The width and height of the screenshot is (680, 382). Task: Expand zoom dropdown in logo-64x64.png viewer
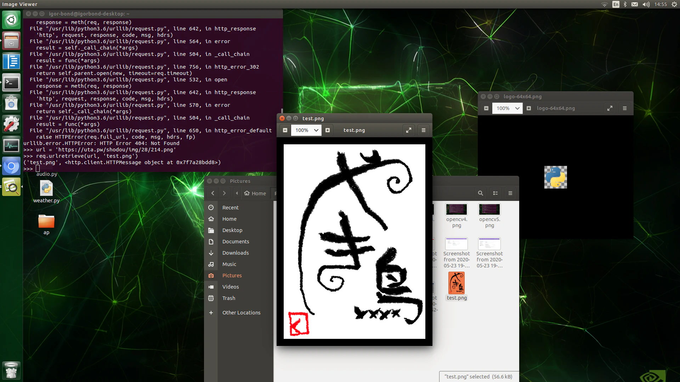[x=517, y=108]
